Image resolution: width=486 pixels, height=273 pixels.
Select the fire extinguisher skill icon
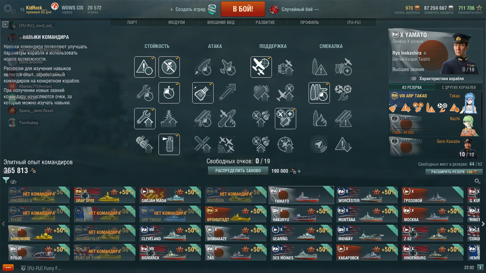click(169, 144)
